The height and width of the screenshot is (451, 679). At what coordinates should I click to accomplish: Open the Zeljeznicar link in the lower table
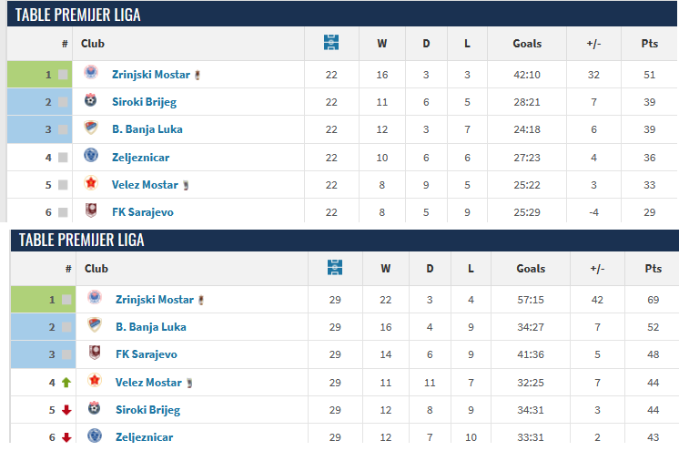(144, 437)
